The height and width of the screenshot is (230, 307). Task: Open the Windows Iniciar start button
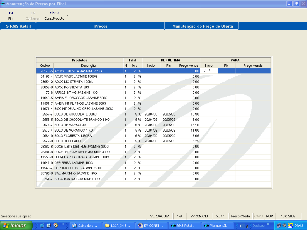pos(16,226)
